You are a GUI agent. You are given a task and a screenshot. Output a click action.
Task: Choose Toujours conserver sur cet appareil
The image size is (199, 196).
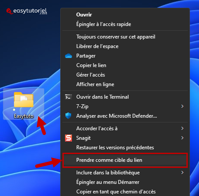(x=125, y=37)
